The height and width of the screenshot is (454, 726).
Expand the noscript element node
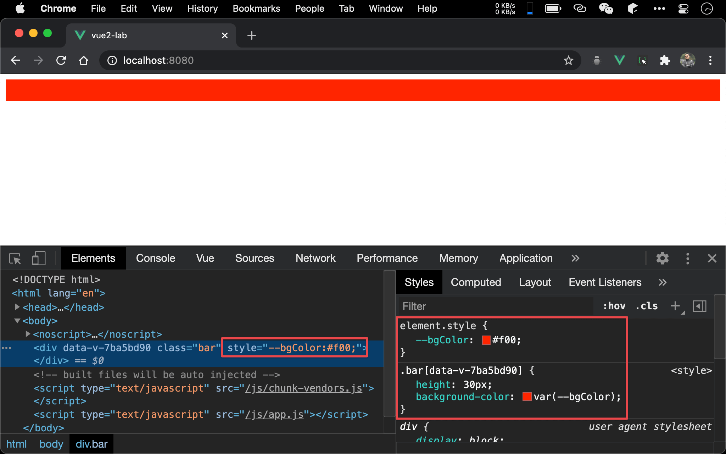click(28, 334)
